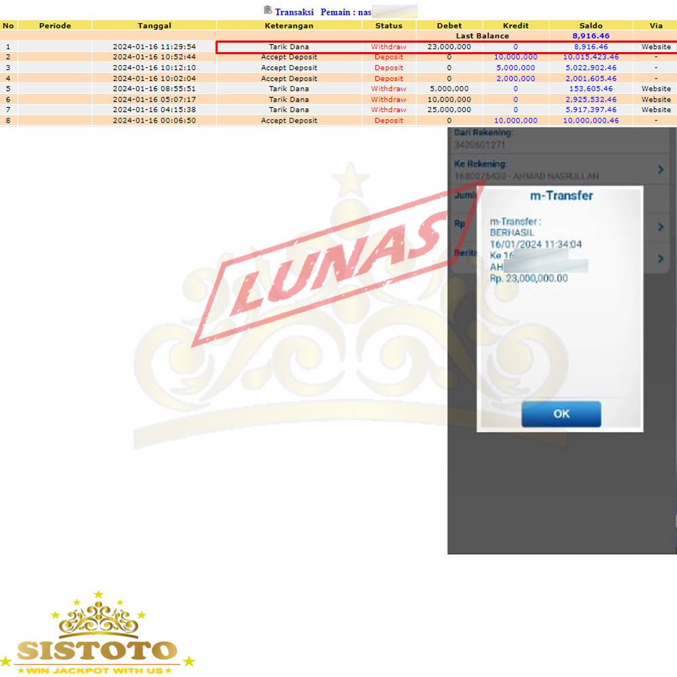This screenshot has width=677, height=677.
Task: Click the Last Balance 8,916.46 amount
Action: tap(590, 36)
